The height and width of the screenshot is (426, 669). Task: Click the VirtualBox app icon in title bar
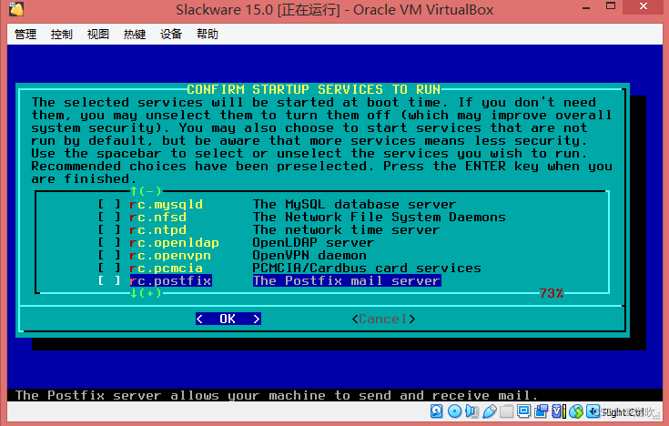coord(15,8)
